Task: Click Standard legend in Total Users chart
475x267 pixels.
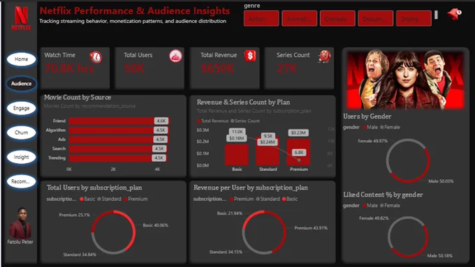Action: click(110, 199)
